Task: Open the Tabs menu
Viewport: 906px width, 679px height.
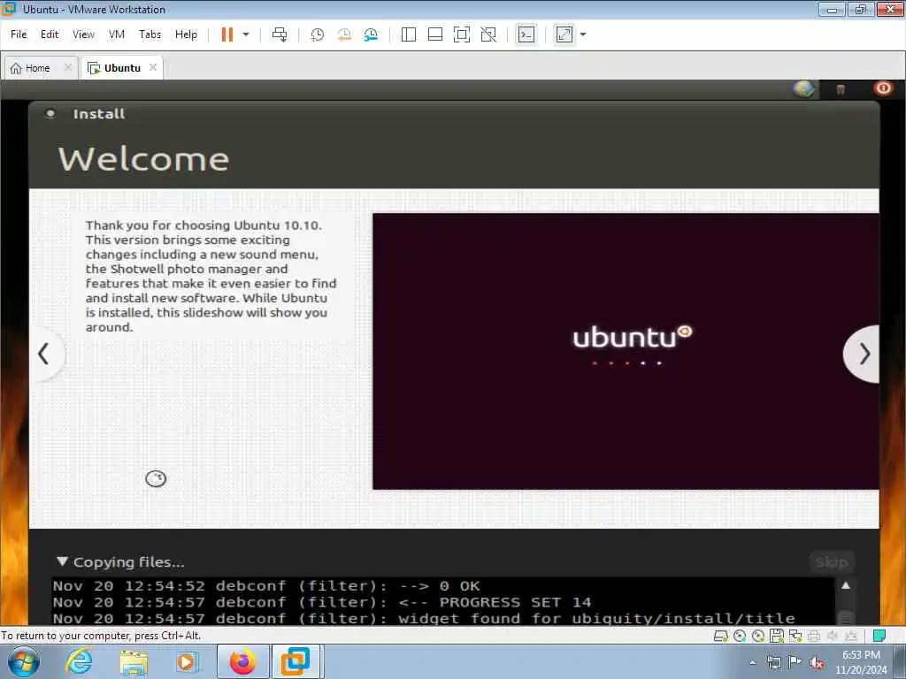Action: (150, 34)
